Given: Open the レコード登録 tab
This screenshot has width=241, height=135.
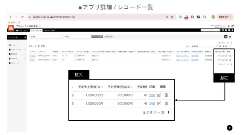Looking at the screenshot, I should pyautogui.click(x=49, y=30).
